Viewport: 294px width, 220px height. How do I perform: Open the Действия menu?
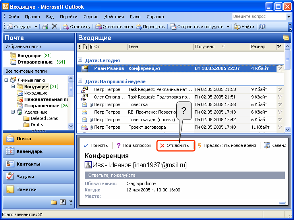pyautogui.click(x=114, y=17)
